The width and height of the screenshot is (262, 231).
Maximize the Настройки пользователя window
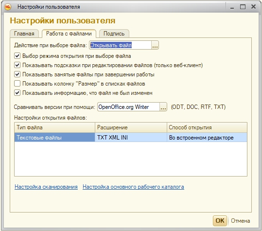243,7
